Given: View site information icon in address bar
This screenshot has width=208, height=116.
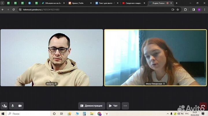Looking at the screenshot, I should pos(20,9).
